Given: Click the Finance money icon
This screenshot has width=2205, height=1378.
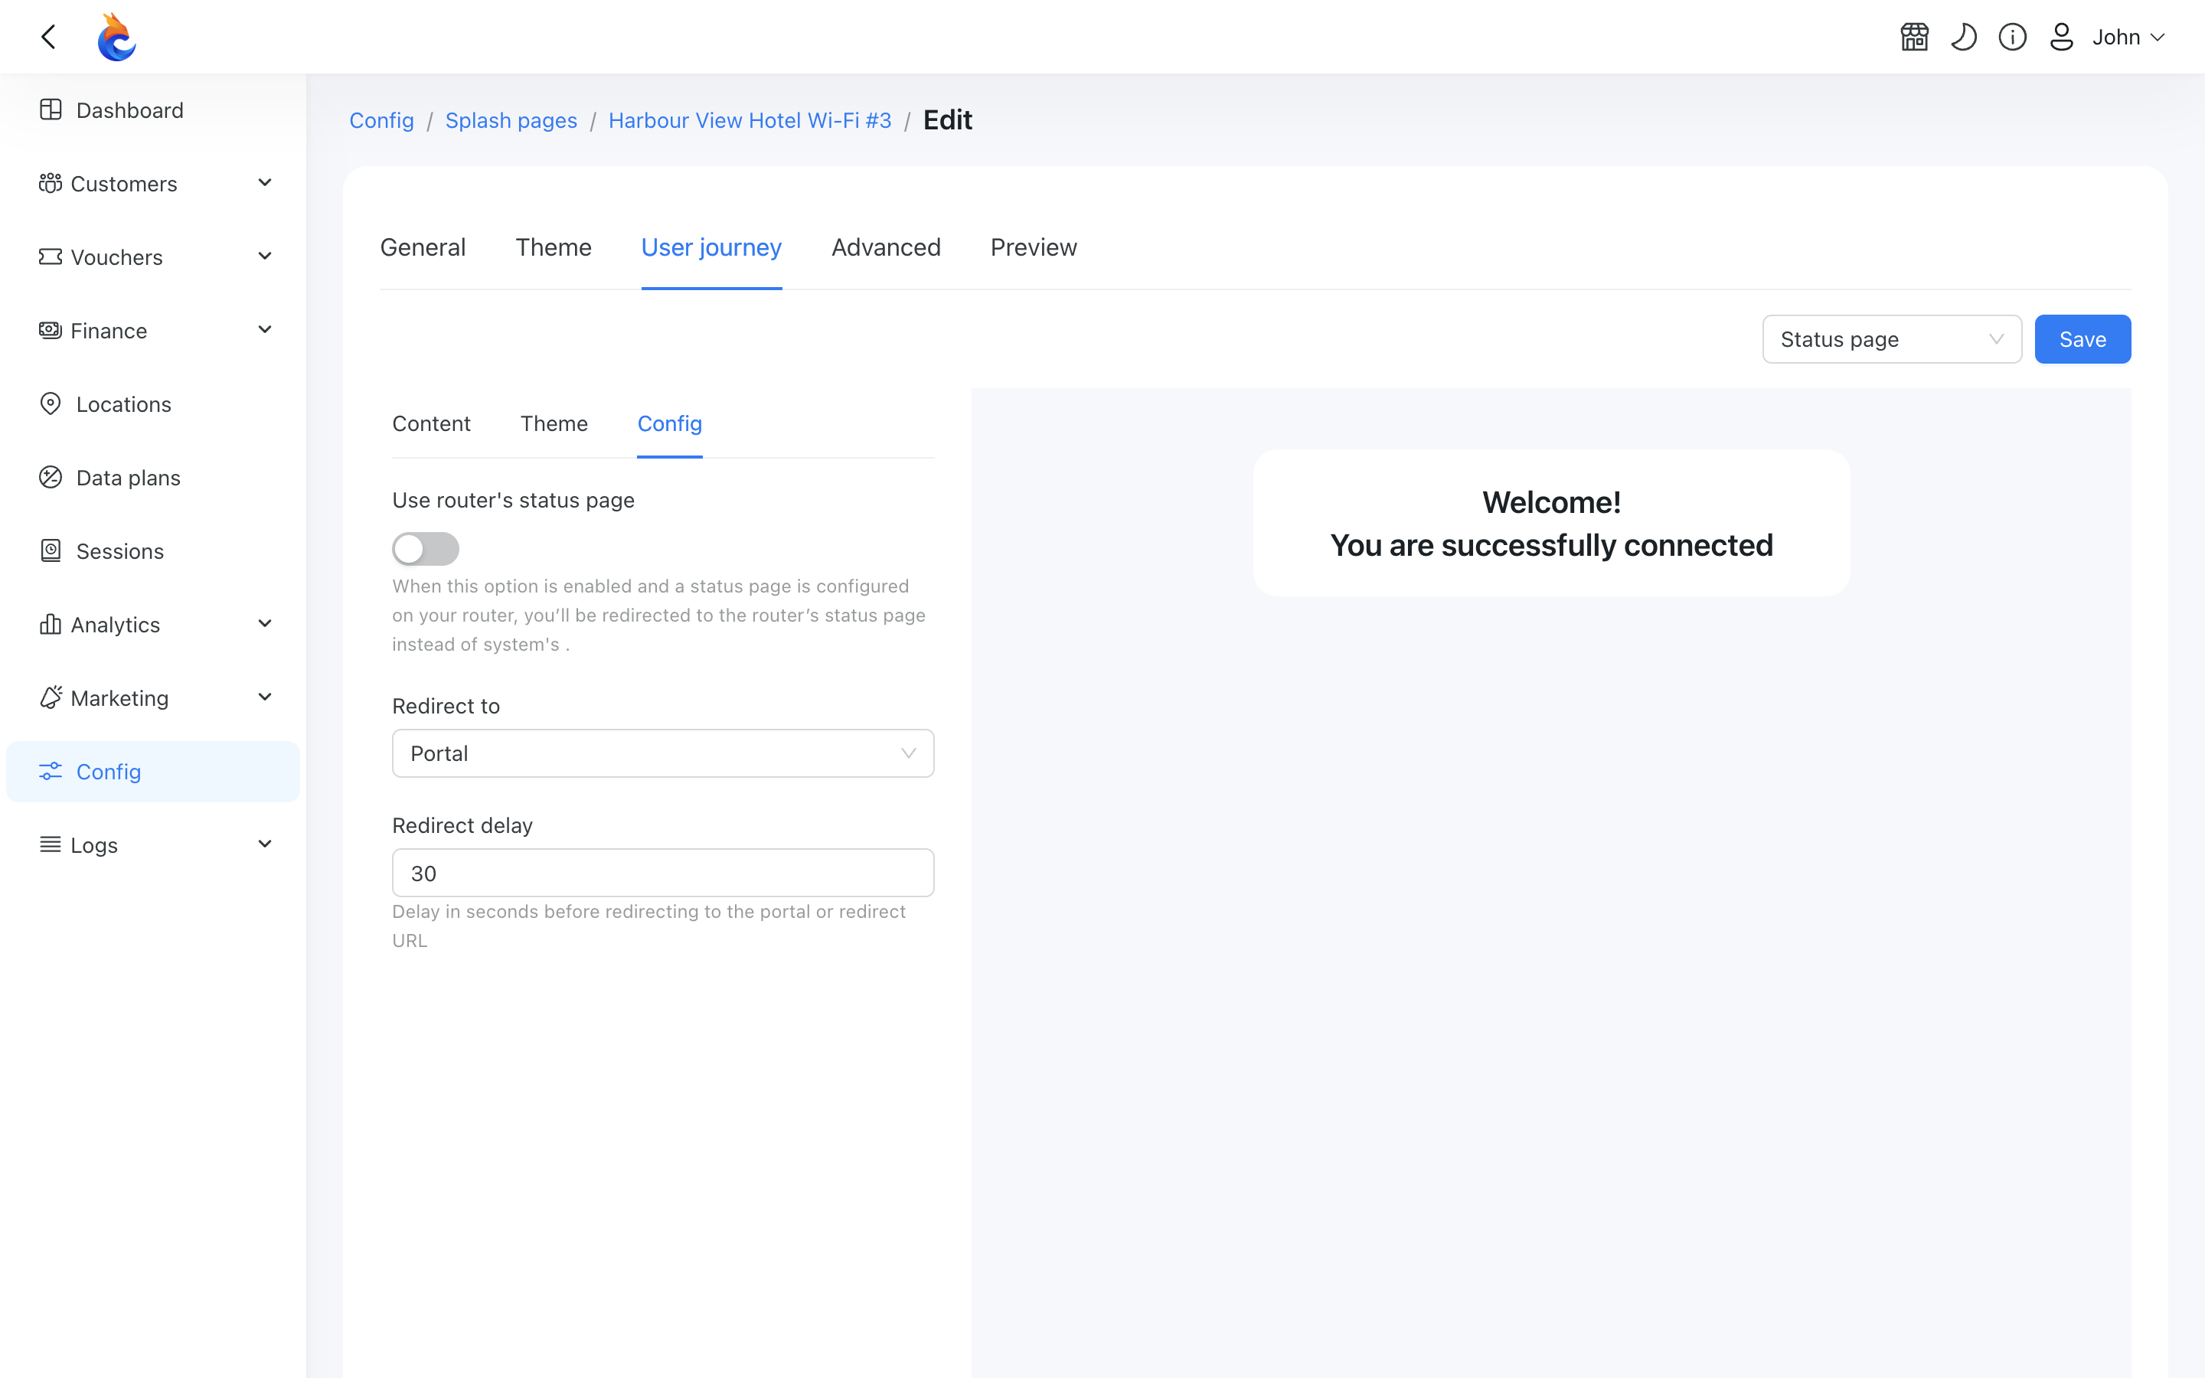Looking at the screenshot, I should pos(50,330).
